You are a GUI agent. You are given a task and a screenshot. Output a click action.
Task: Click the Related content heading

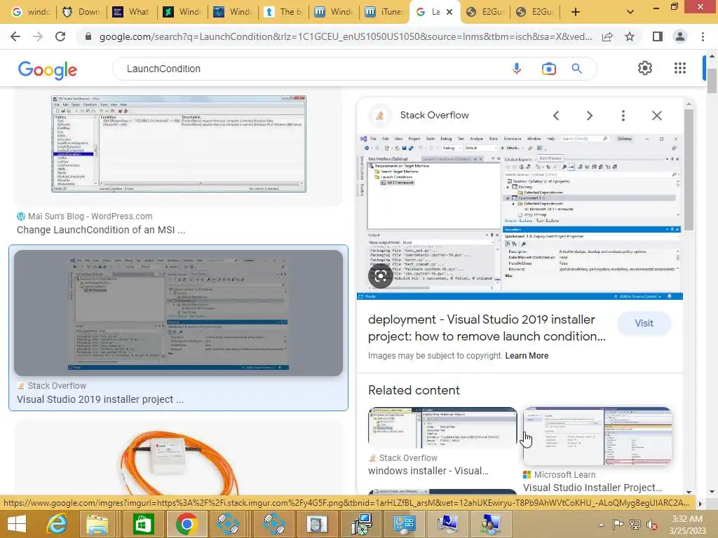click(414, 389)
